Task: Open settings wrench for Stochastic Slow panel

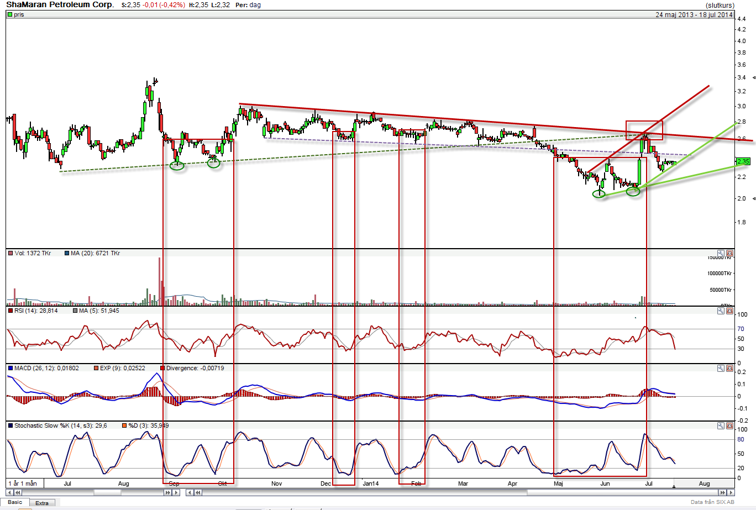Action: pyautogui.click(x=721, y=426)
